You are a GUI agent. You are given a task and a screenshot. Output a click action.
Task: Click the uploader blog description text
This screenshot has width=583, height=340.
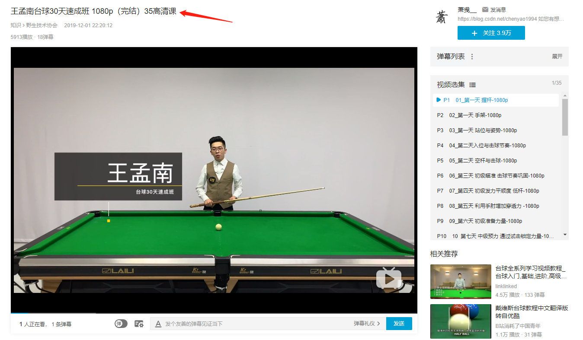[x=511, y=19]
